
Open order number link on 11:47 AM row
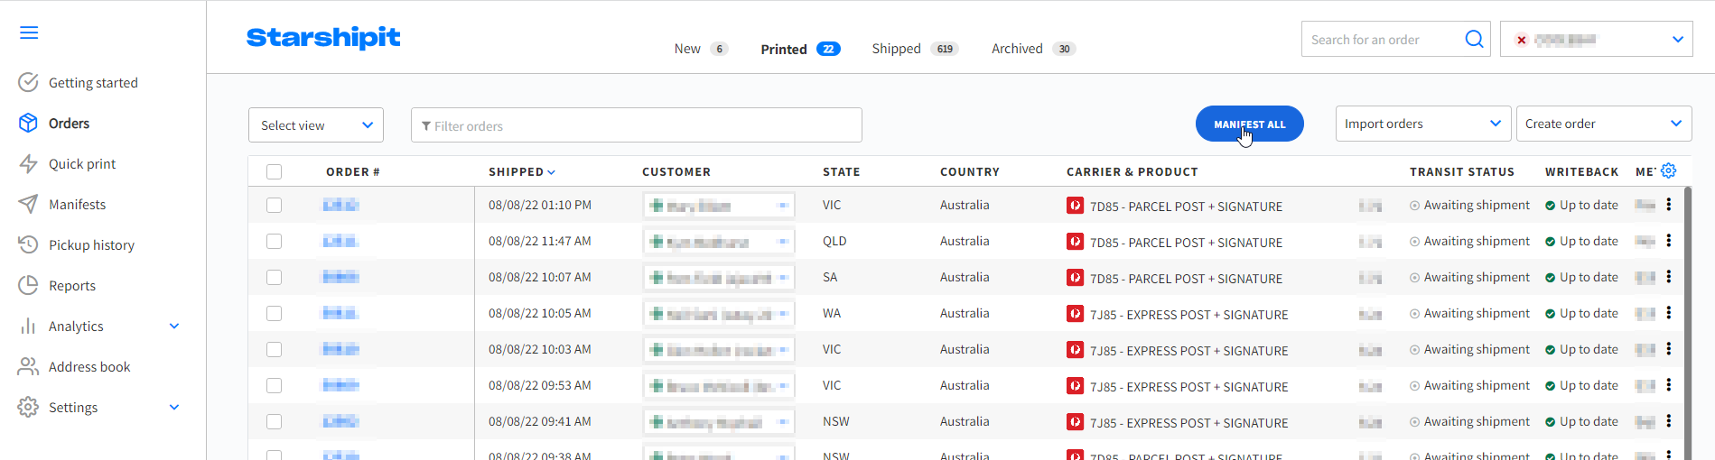pos(340,241)
